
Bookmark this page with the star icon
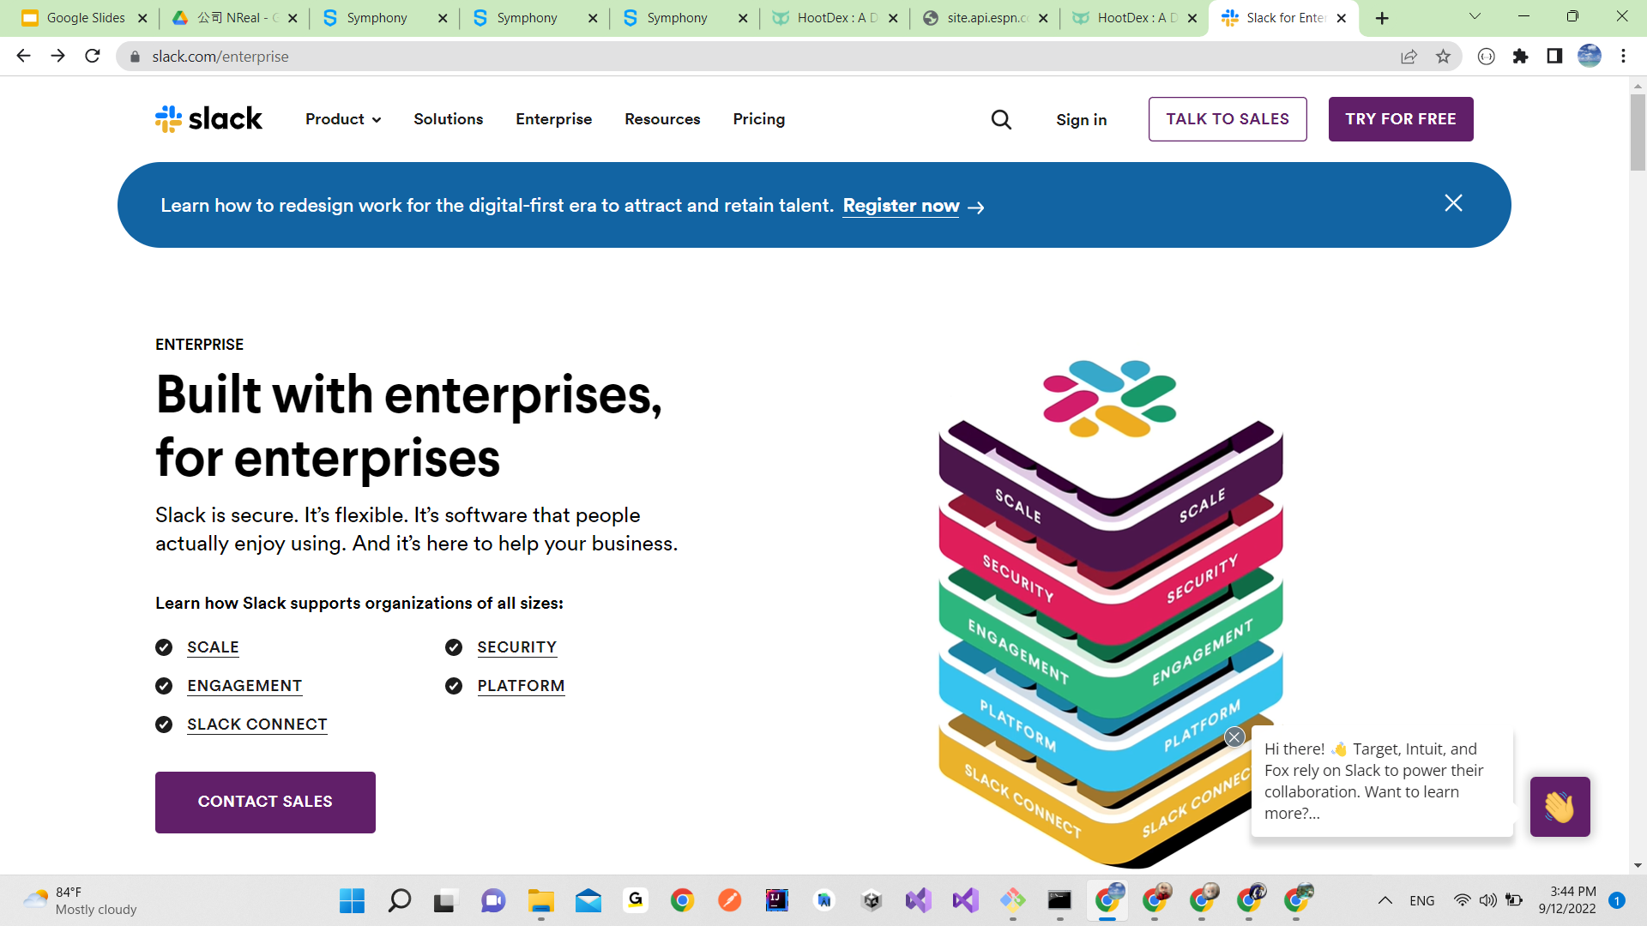[1444, 57]
